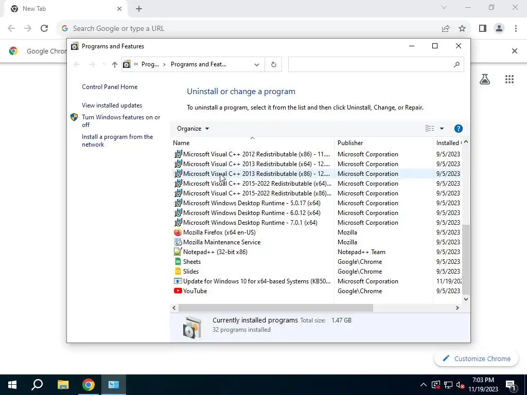Viewport: 527px width, 395px height.
Task: Click the Slides app icon
Action: pyautogui.click(x=178, y=272)
